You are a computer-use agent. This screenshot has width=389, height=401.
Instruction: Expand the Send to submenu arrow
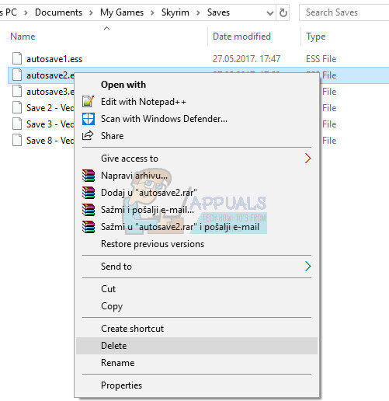[x=307, y=267]
